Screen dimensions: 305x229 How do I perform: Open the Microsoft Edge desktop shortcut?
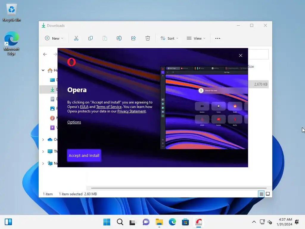click(12, 44)
